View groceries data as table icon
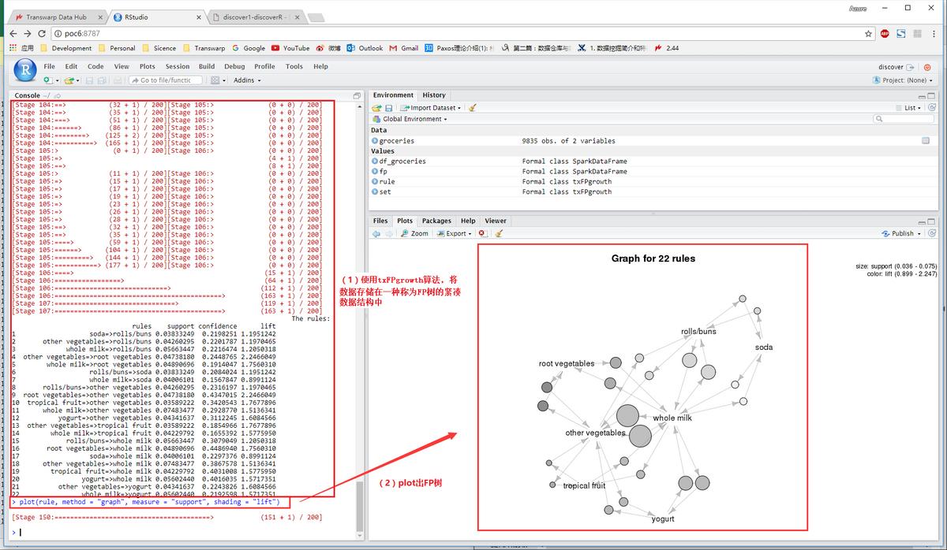The height and width of the screenshot is (550, 947). [926, 141]
